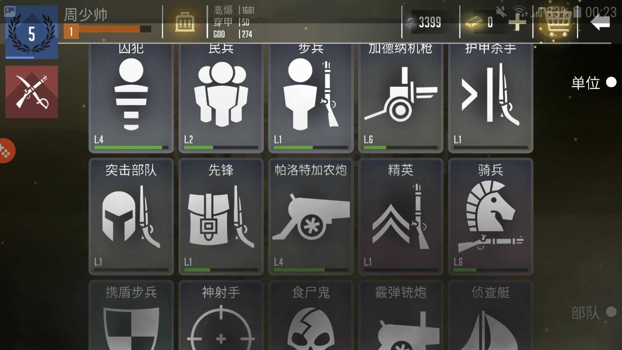Select the 帕洛特加农炮 cannon card
Screen dimensions: 622x350
311,216
